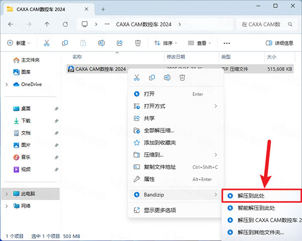Click the Delete trash icon in the toolbar
This screenshot has height=241, width=302.
click(138, 43)
